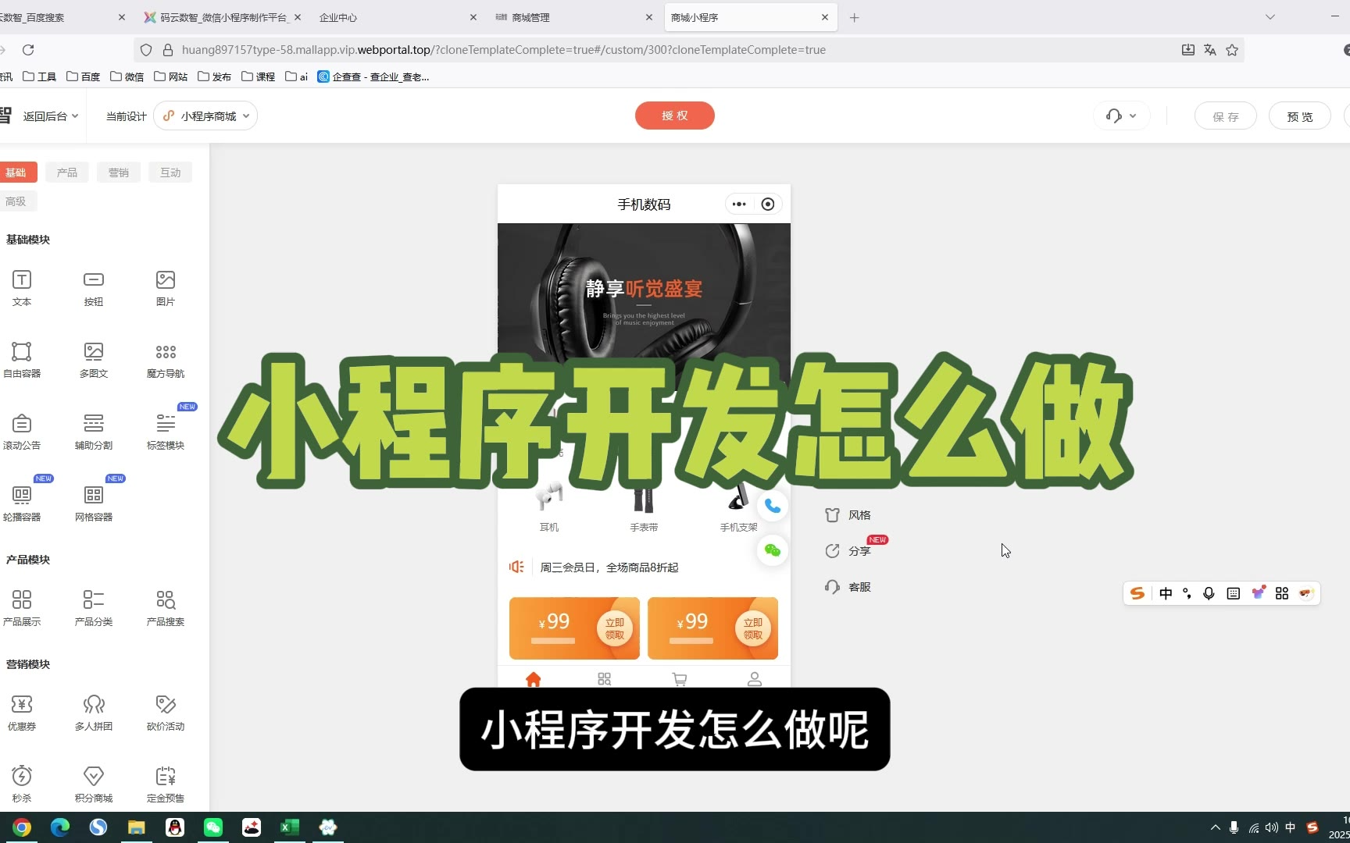
Task: Open 客服 customer service settings
Action: point(848,587)
